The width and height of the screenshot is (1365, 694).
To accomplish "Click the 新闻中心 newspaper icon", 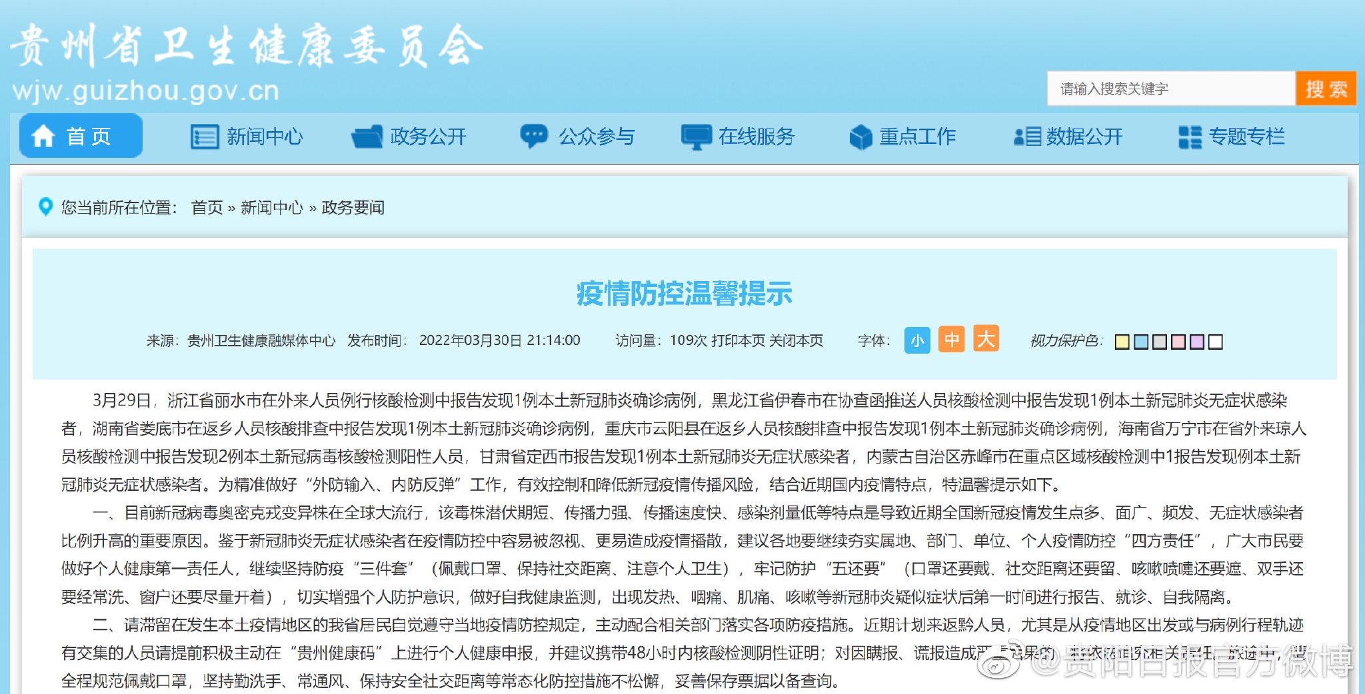I will coord(204,137).
